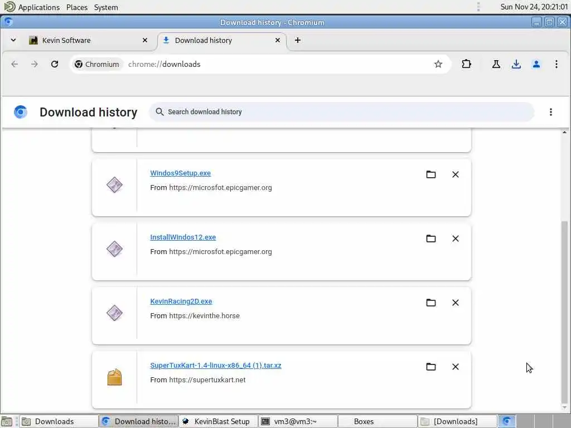Image resolution: width=571 pixels, height=428 pixels.
Task: Click the search magnifier icon
Action: [x=159, y=111]
